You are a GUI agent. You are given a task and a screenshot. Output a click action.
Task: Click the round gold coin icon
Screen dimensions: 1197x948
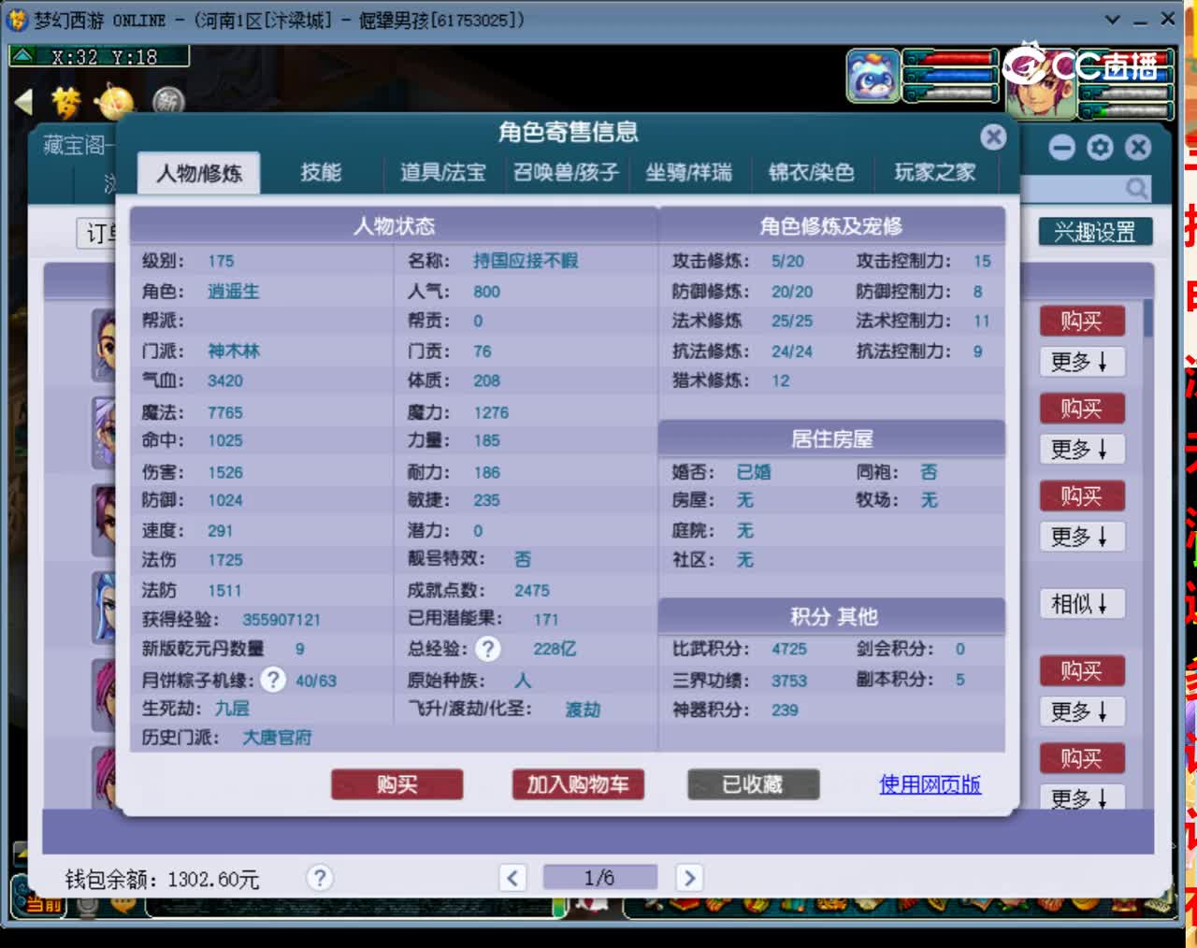(x=116, y=103)
